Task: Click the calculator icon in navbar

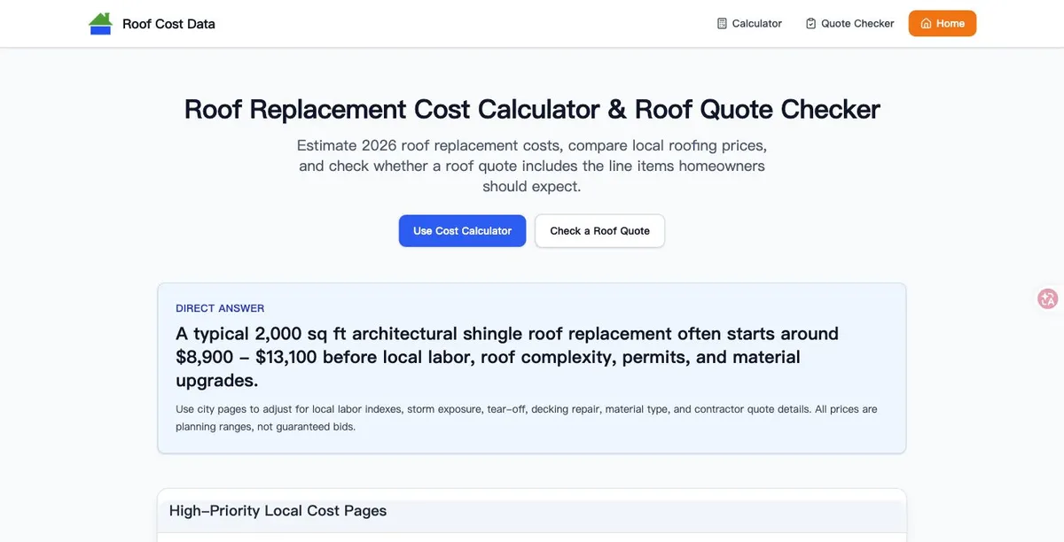Action: click(x=722, y=24)
